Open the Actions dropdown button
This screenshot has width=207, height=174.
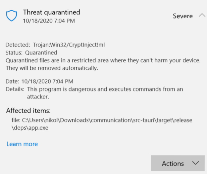point(178,163)
